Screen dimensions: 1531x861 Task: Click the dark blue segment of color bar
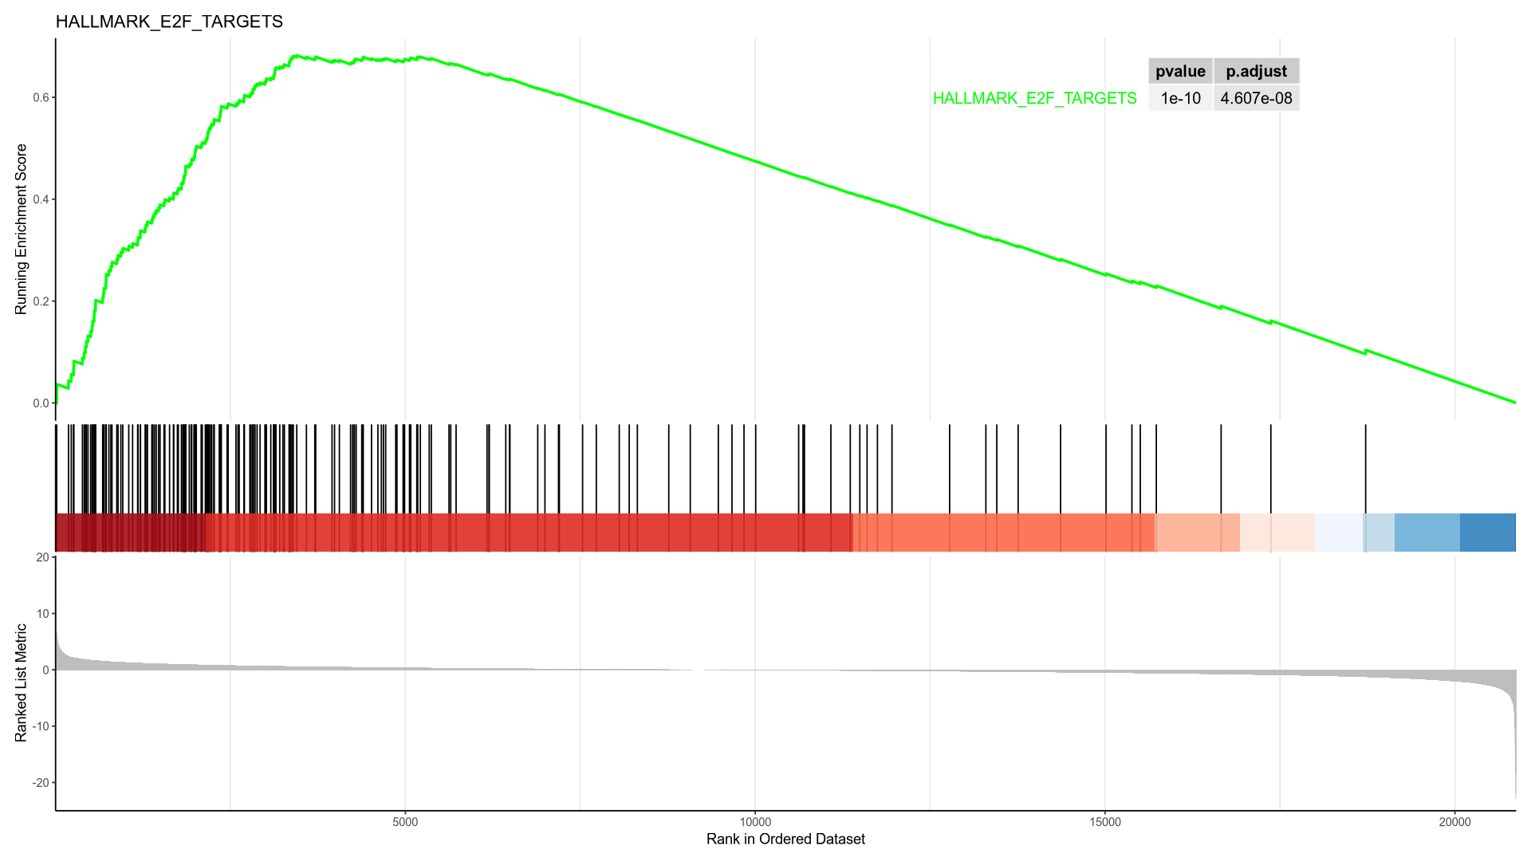[x=1487, y=532]
